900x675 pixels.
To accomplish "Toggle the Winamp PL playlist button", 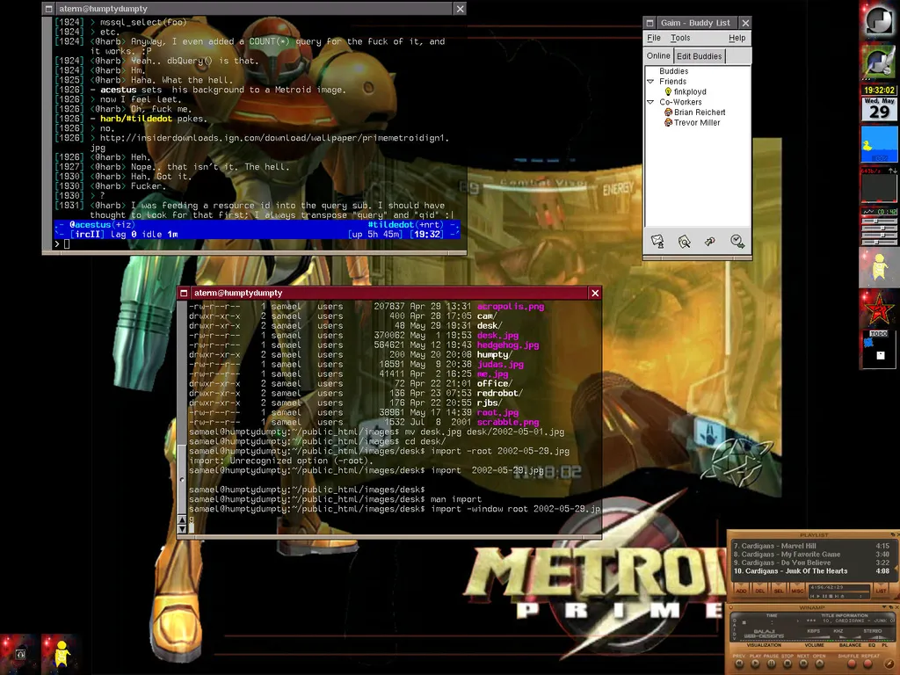I will point(885,645).
